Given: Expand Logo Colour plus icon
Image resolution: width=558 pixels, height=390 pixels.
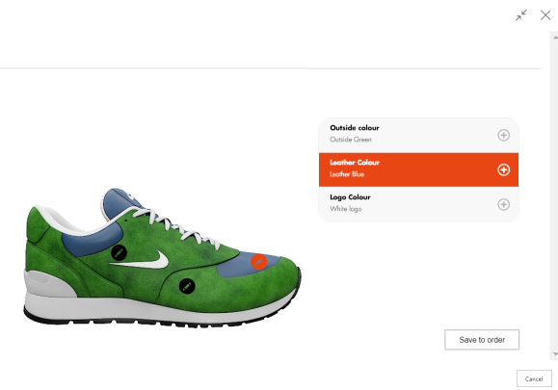Looking at the screenshot, I should (x=503, y=204).
